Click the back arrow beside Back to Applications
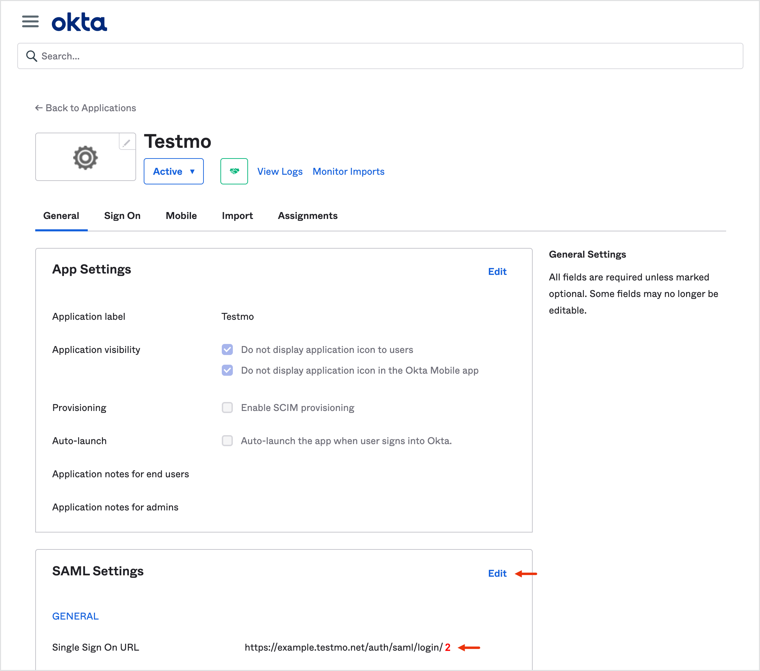 click(39, 108)
